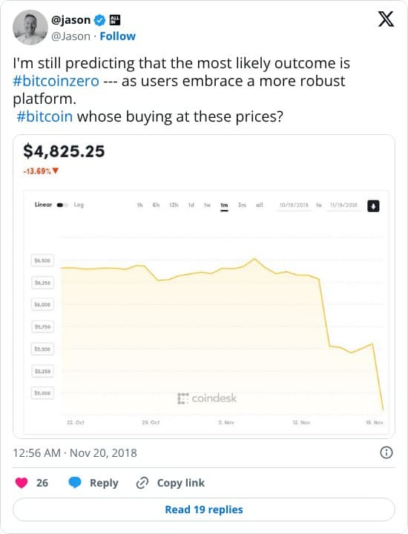The width and height of the screenshot is (408, 534).
Task: Show the all time range
Action: pyautogui.click(x=260, y=205)
